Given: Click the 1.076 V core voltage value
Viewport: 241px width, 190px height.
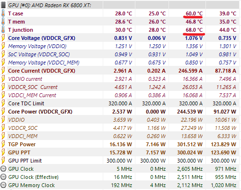Looking at the screenshot, I should (x=193, y=38).
